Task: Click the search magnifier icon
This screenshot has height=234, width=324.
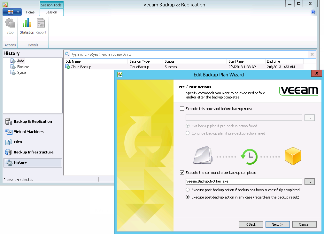Action: point(67,54)
